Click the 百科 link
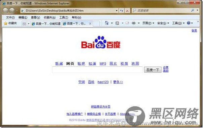Image resolution: width=203 pixels, height=128 pixels. tap(91, 82)
